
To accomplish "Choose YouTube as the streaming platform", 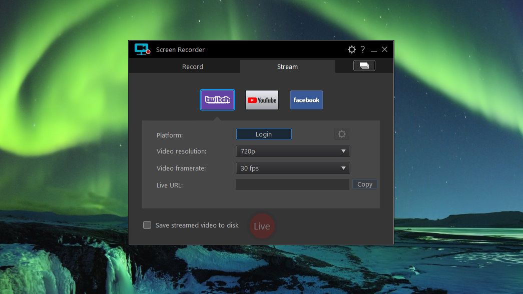I will pyautogui.click(x=262, y=99).
